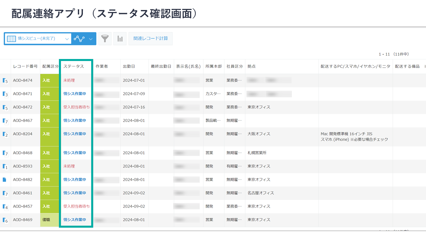
Task: Open record details icon for AOD-8472
Action: tap(5, 107)
